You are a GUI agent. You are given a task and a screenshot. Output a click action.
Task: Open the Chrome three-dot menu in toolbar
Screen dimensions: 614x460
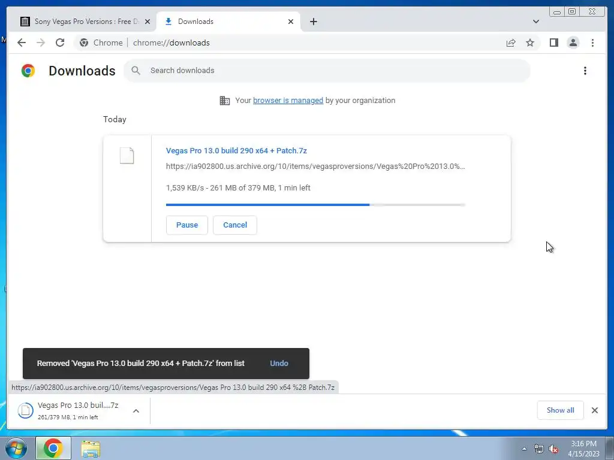click(x=592, y=43)
